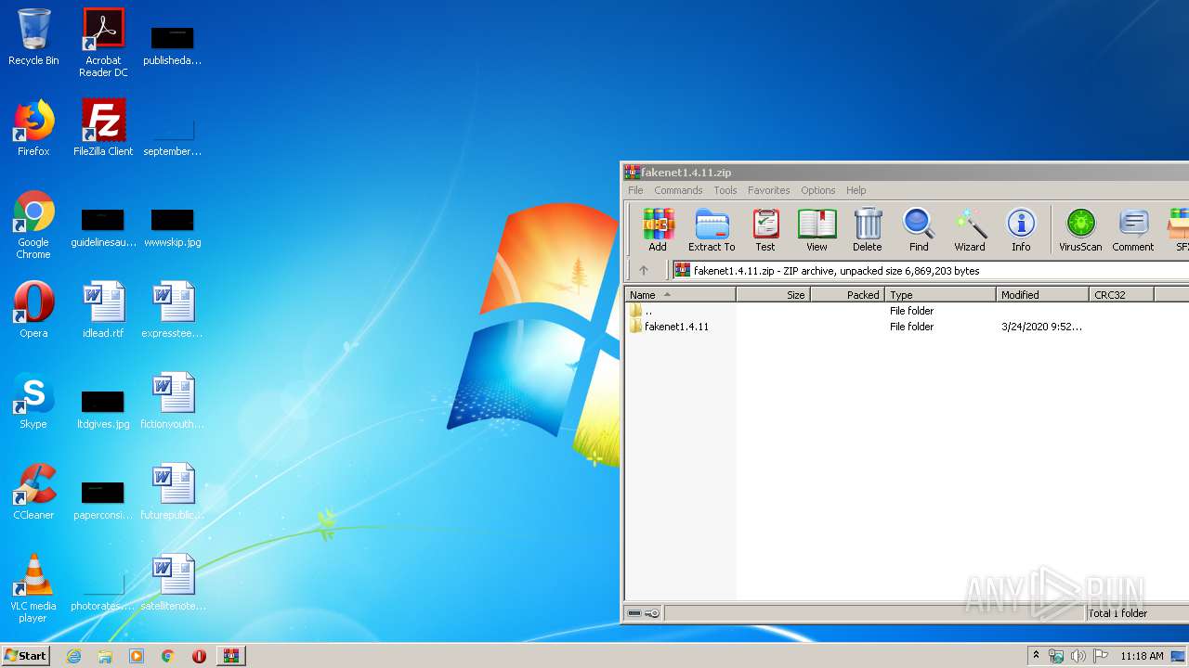Screen dimensions: 1189x668
Task: Run the Test archive tool
Action: (x=765, y=230)
